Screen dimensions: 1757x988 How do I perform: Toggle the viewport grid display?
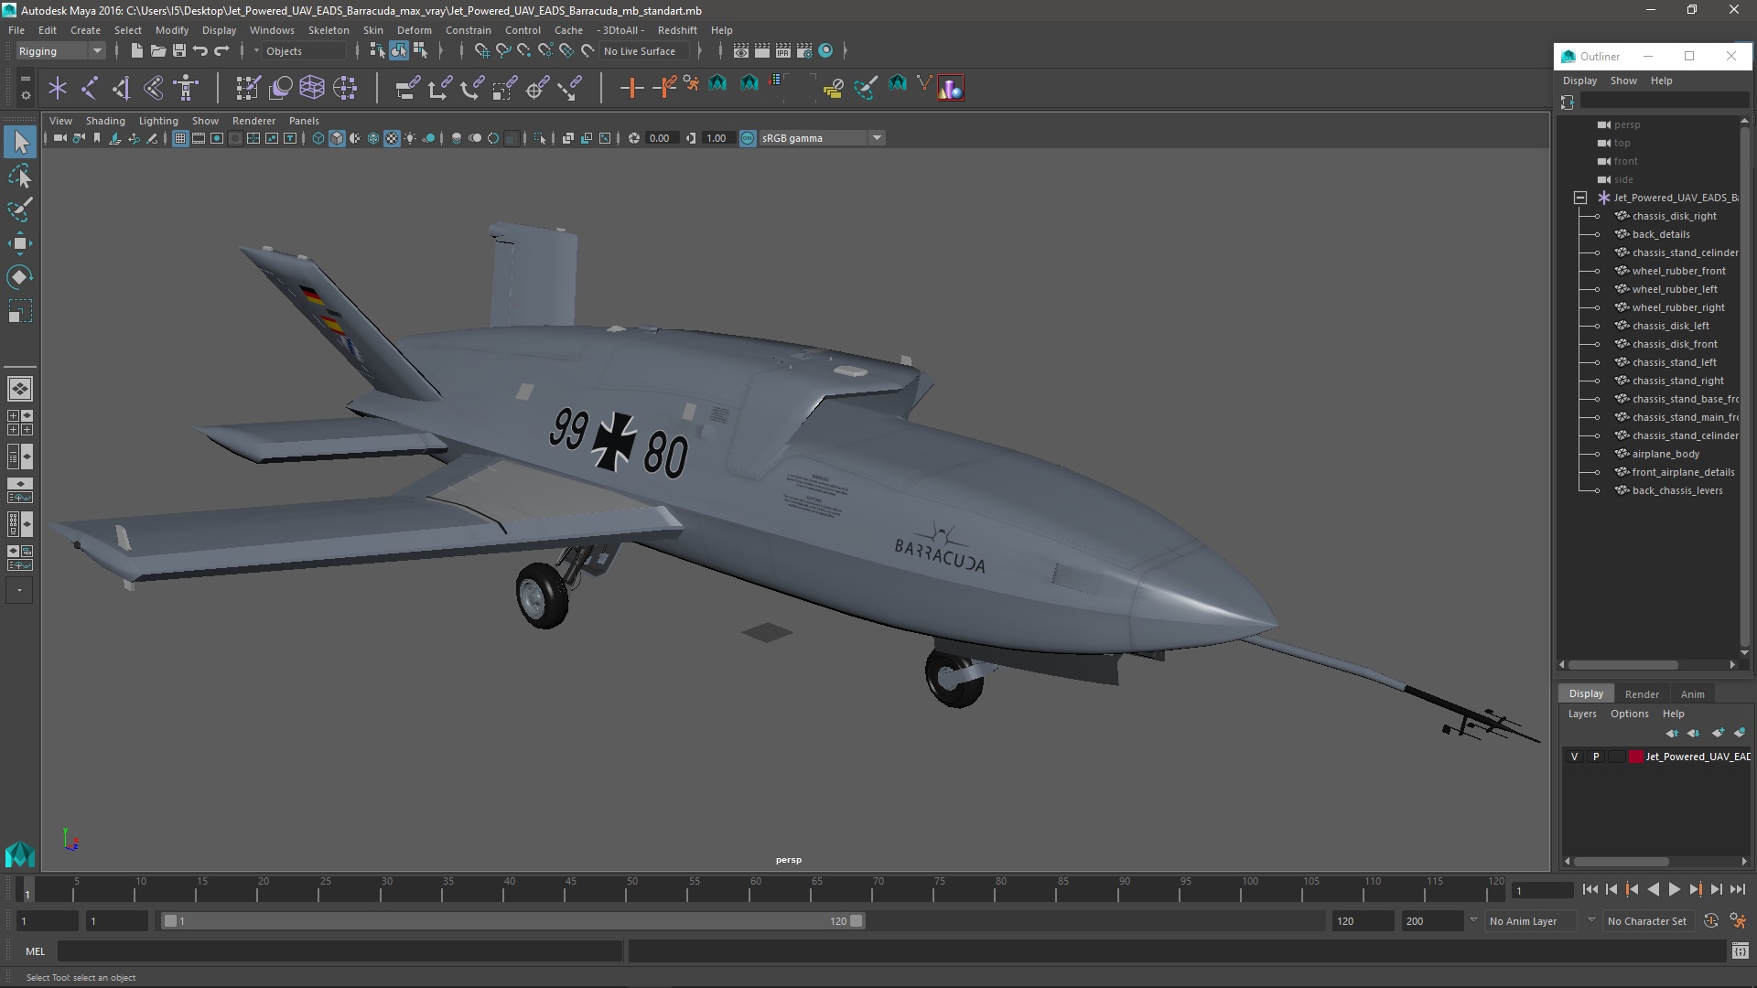tap(180, 138)
